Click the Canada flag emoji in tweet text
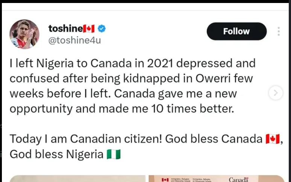 pos(272,139)
